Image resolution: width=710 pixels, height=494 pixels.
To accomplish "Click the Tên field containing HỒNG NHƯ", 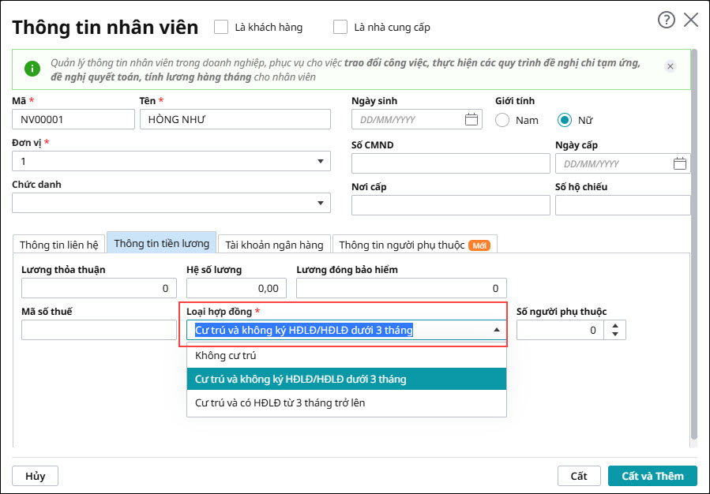I will click(x=235, y=119).
